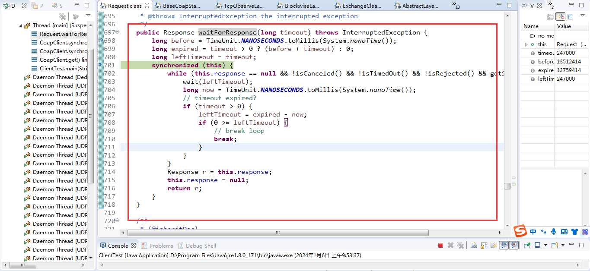This screenshot has width=590, height=271.
Task: Select the timeout variable row
Action: click(555, 53)
